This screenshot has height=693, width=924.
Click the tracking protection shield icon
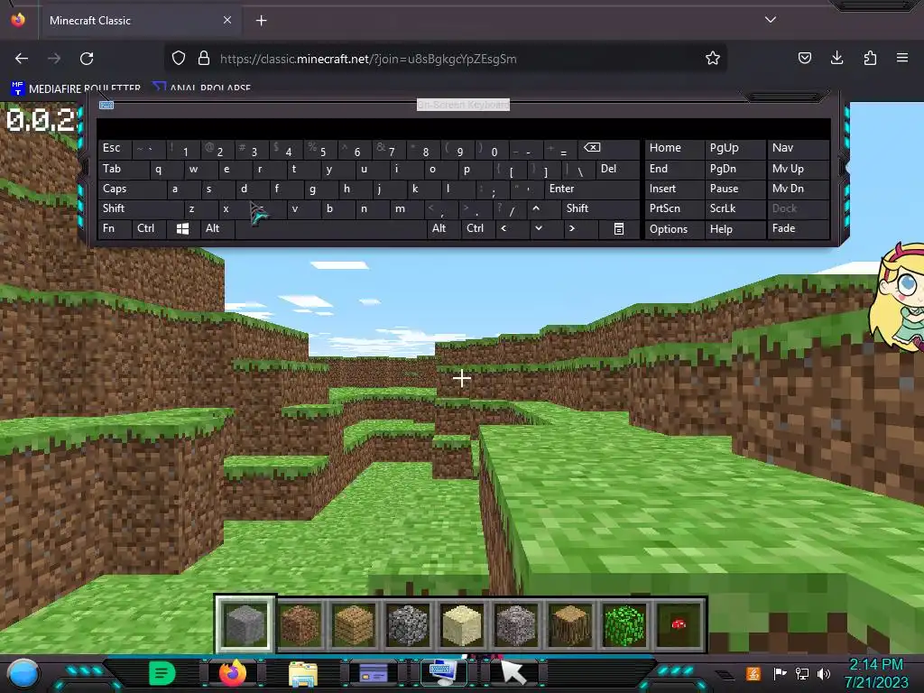tap(179, 59)
